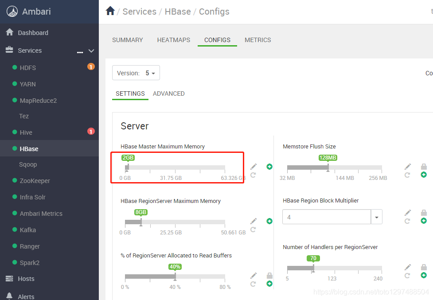Select Ambari Metrics service in sidebar

(41, 214)
